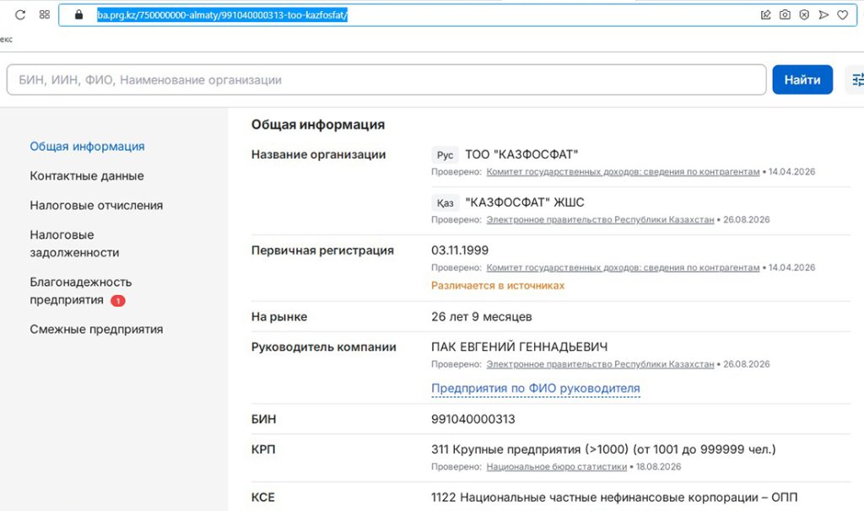Image resolution: width=864 pixels, height=511 pixels.
Task: Click the Различается в источниках warning
Action: tap(498, 286)
